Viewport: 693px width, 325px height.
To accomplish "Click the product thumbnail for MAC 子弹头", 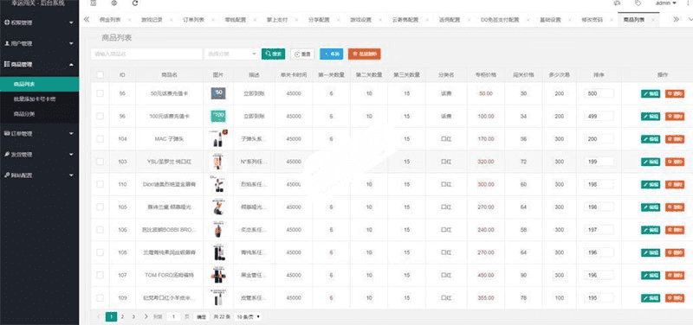I will point(217,139).
